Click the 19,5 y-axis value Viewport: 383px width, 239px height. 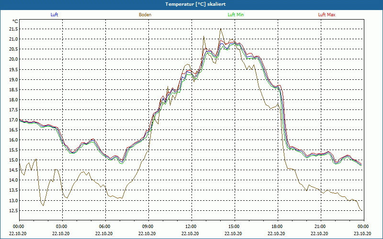pyautogui.click(x=13, y=69)
